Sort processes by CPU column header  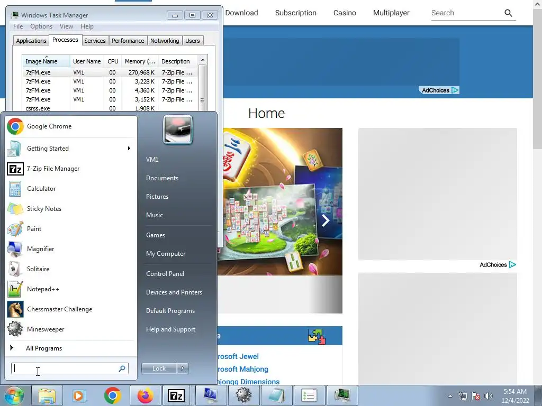pyautogui.click(x=113, y=61)
